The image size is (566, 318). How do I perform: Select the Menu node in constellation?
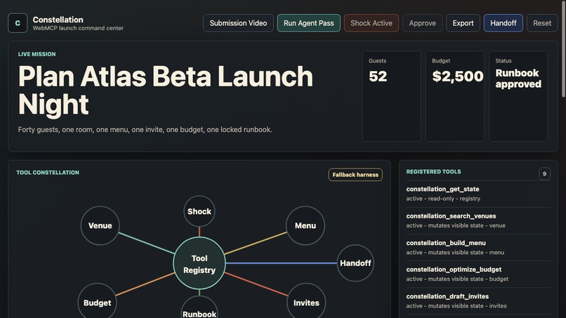click(x=305, y=225)
